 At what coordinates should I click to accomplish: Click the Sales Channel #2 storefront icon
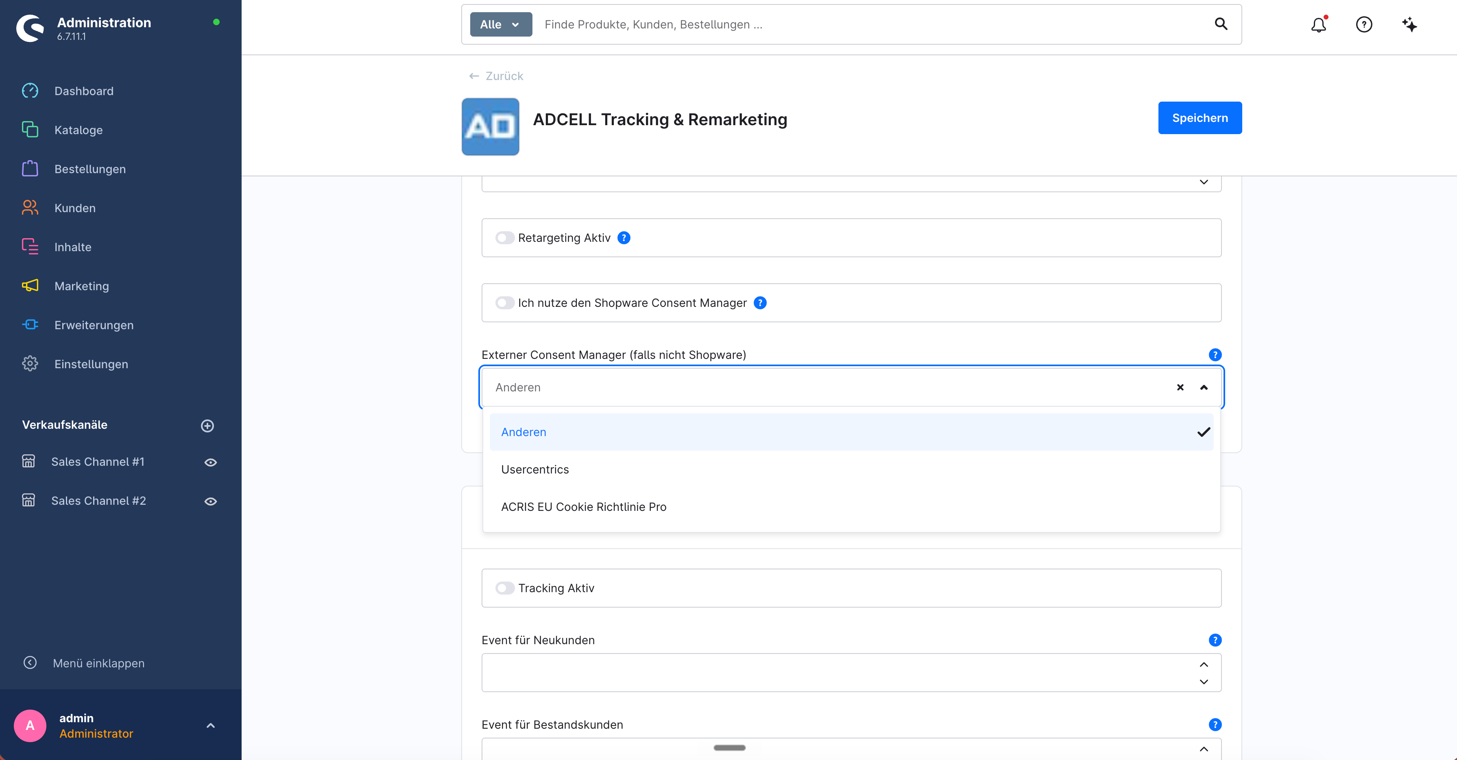coord(28,501)
